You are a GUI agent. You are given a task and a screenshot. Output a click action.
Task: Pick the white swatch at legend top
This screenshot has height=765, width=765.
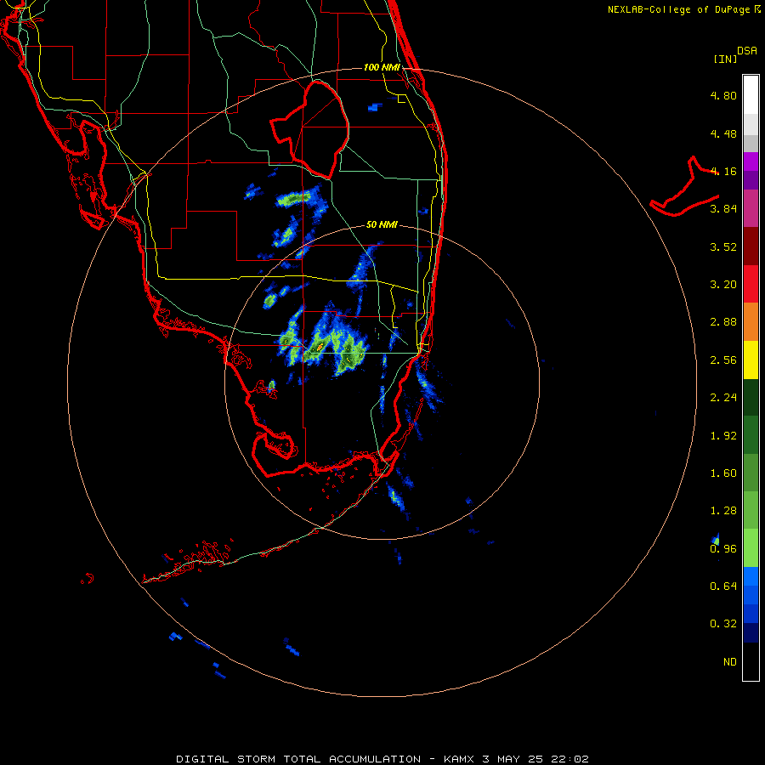[751, 94]
